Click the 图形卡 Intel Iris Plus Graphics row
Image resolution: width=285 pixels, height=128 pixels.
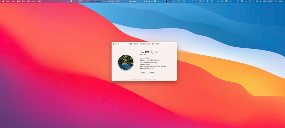(153, 67)
